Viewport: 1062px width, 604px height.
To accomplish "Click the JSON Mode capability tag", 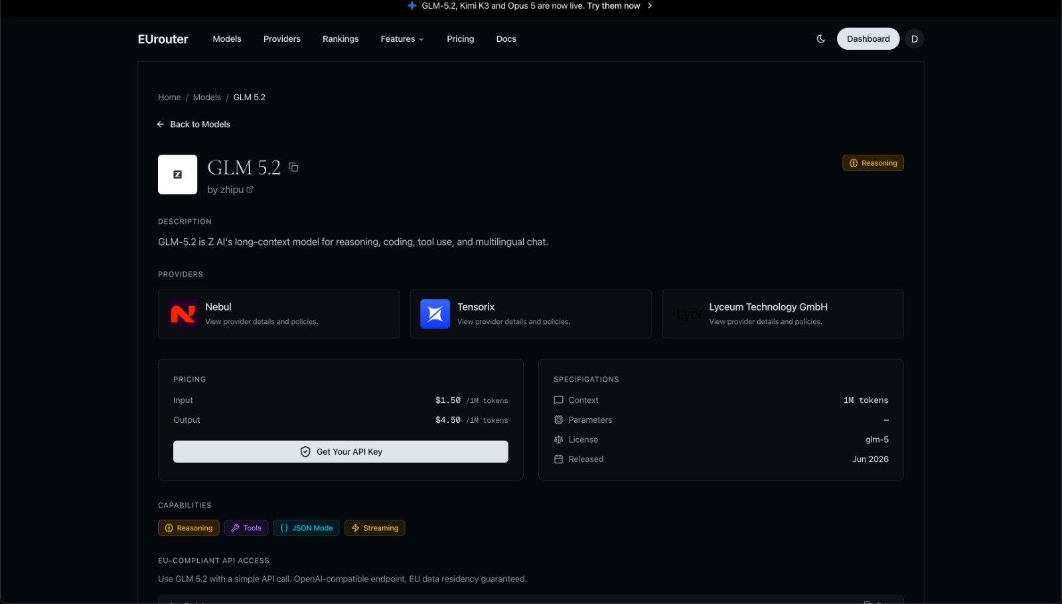I will tap(306, 528).
